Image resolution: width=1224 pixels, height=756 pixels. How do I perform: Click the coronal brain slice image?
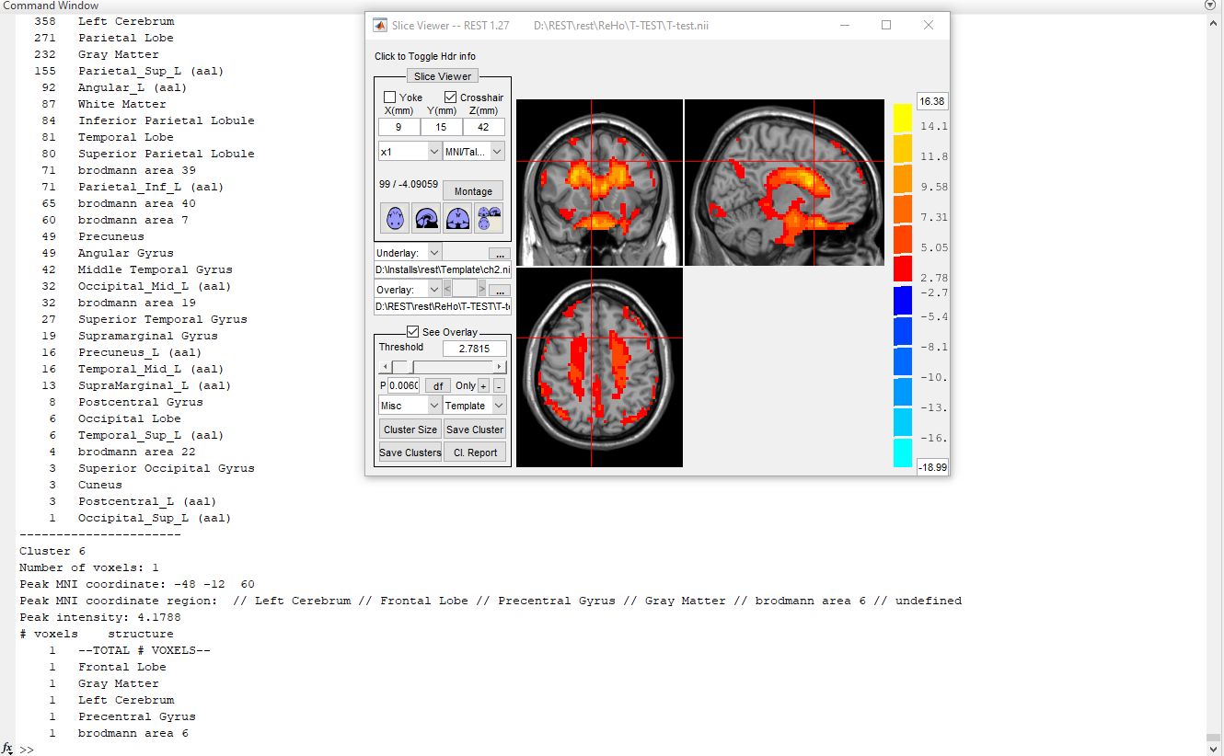[599, 182]
